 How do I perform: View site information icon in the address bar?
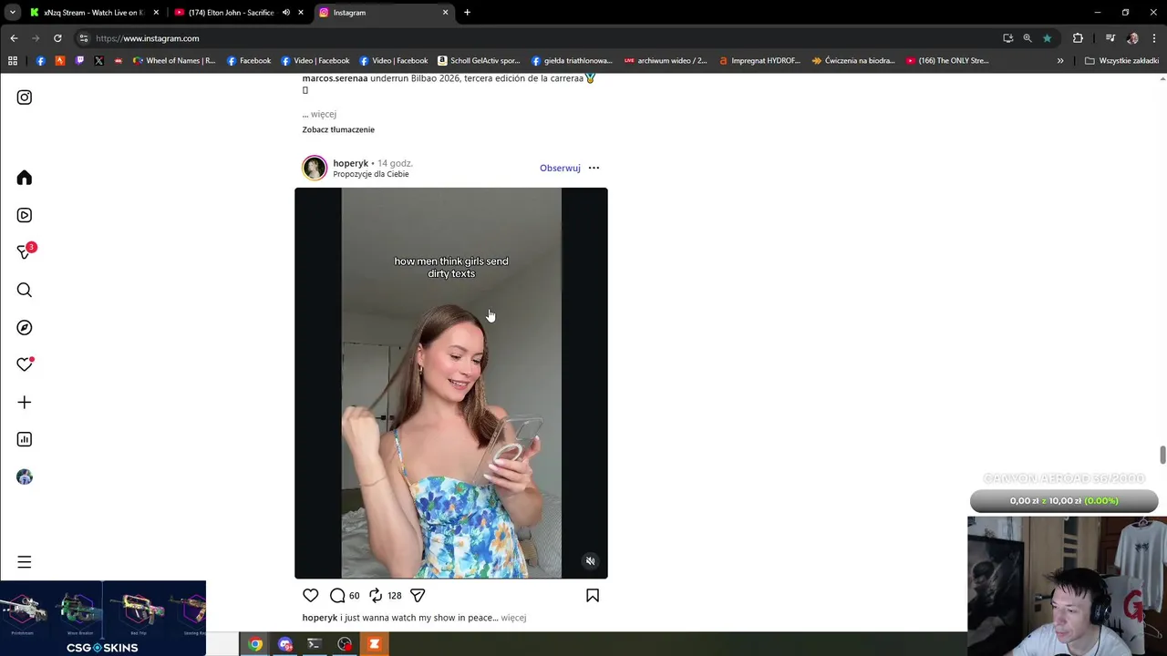(83, 38)
